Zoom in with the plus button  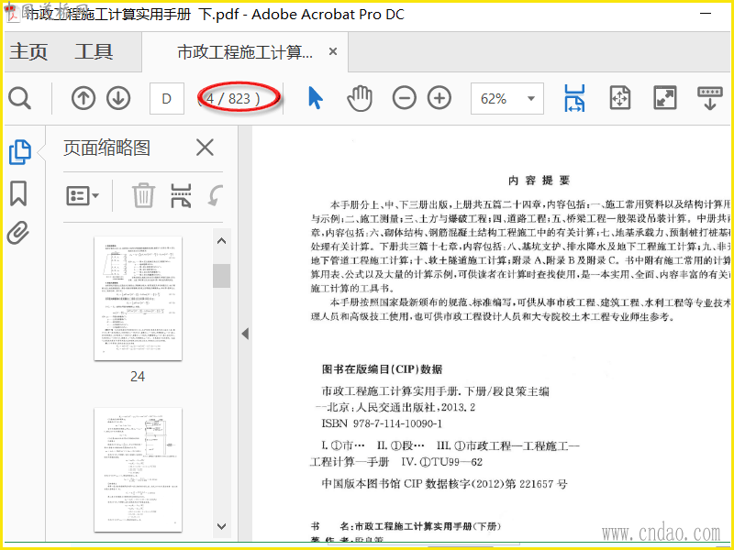(x=439, y=98)
